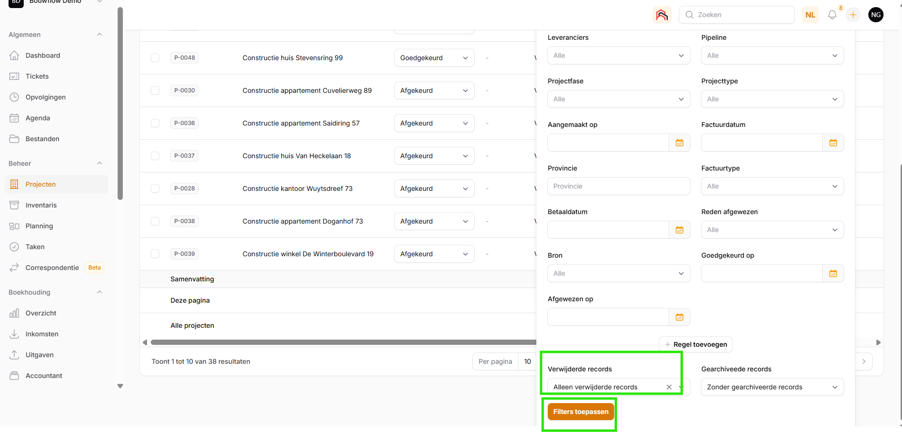Expand the Leveranciers dropdown

(618, 55)
